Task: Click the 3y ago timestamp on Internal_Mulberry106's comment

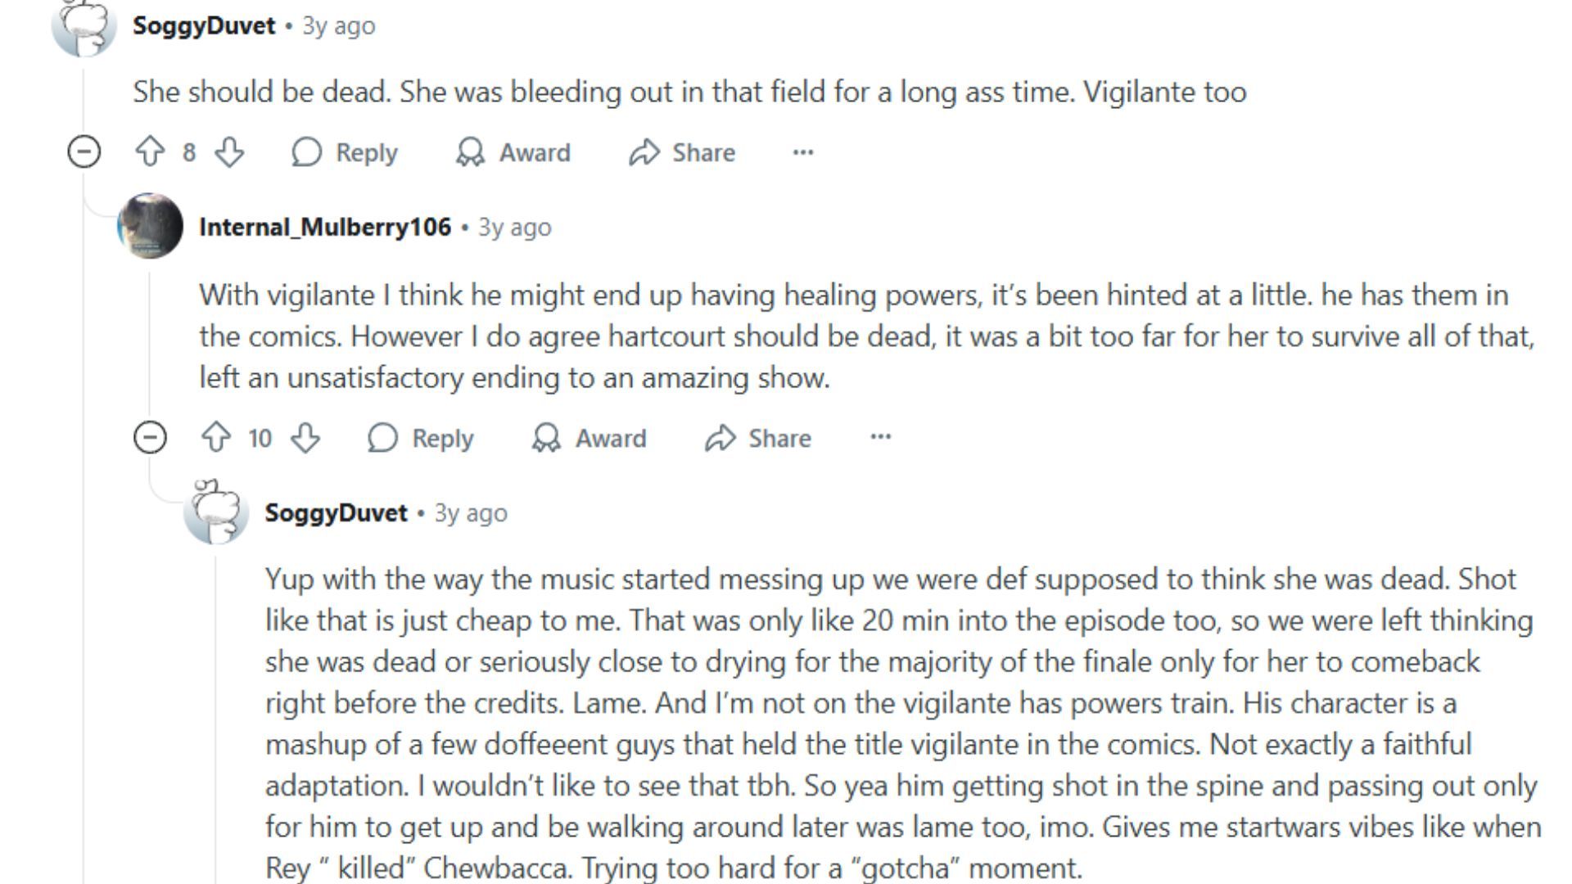Action: point(514,227)
